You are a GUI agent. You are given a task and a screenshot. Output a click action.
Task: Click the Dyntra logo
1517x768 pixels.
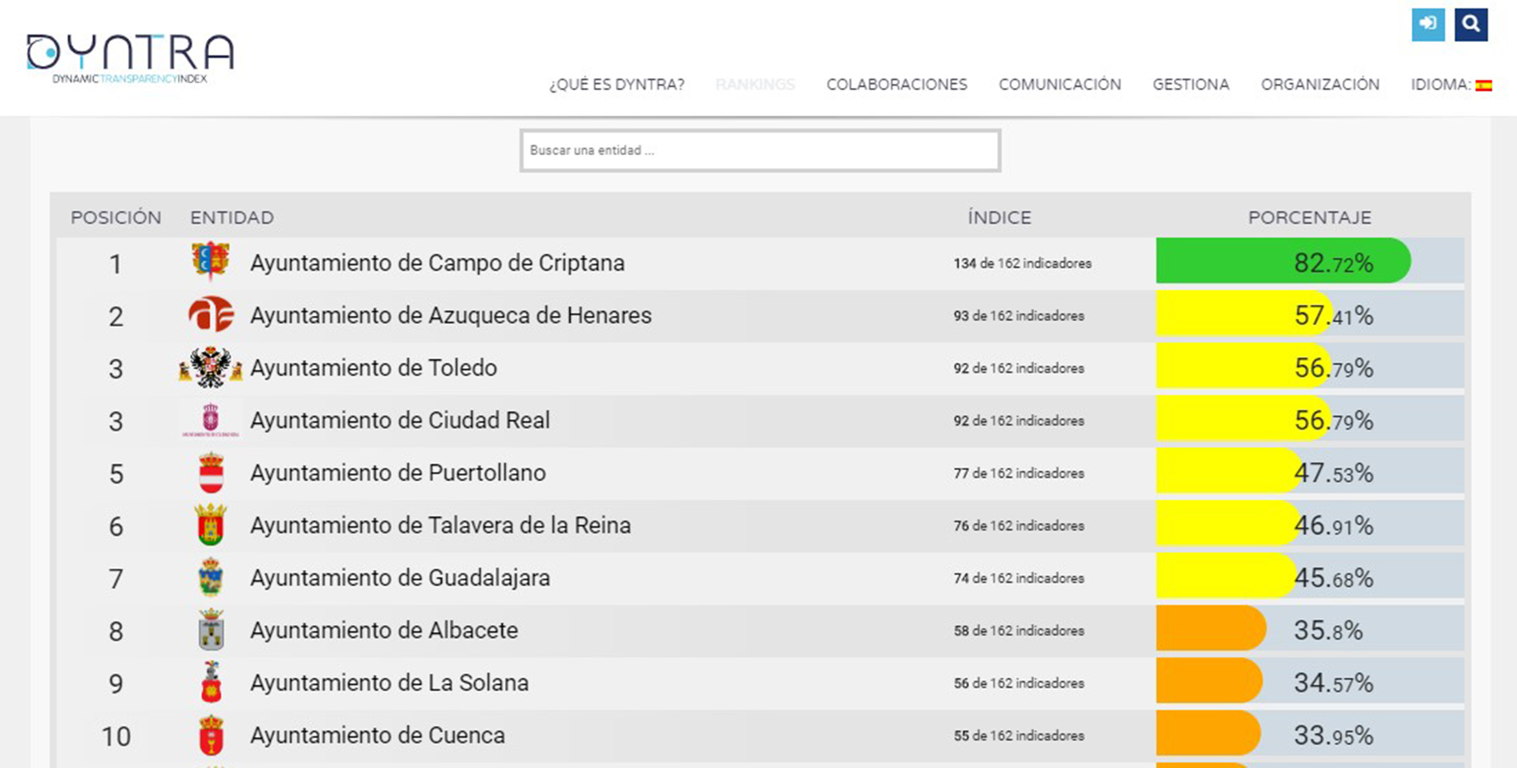click(130, 58)
